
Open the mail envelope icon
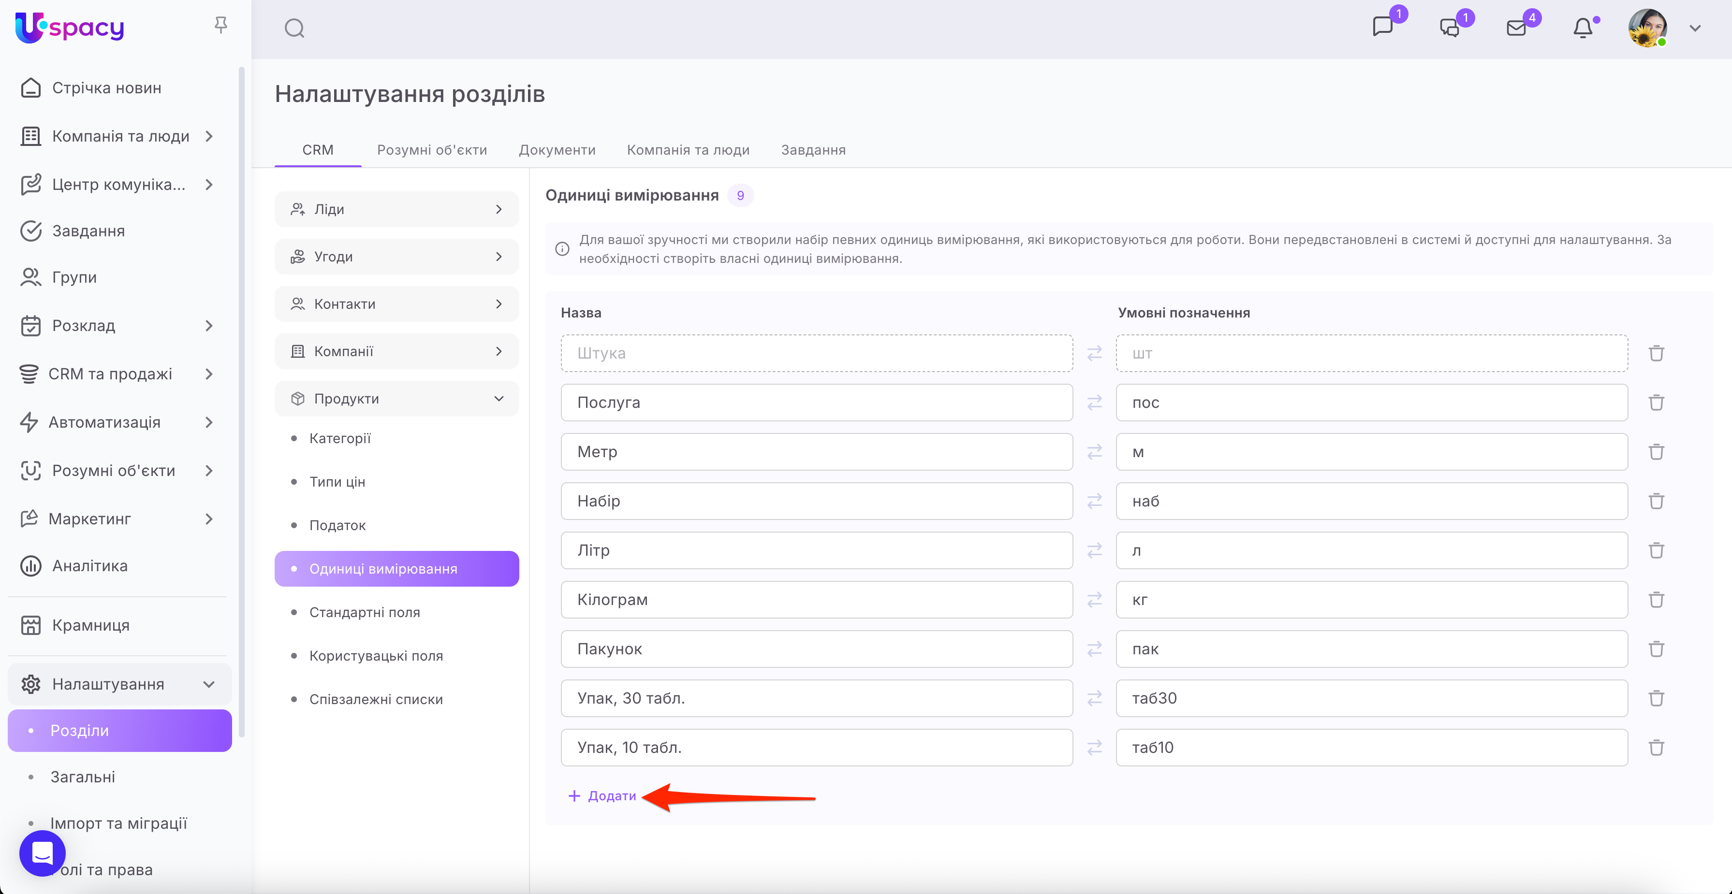(1516, 28)
